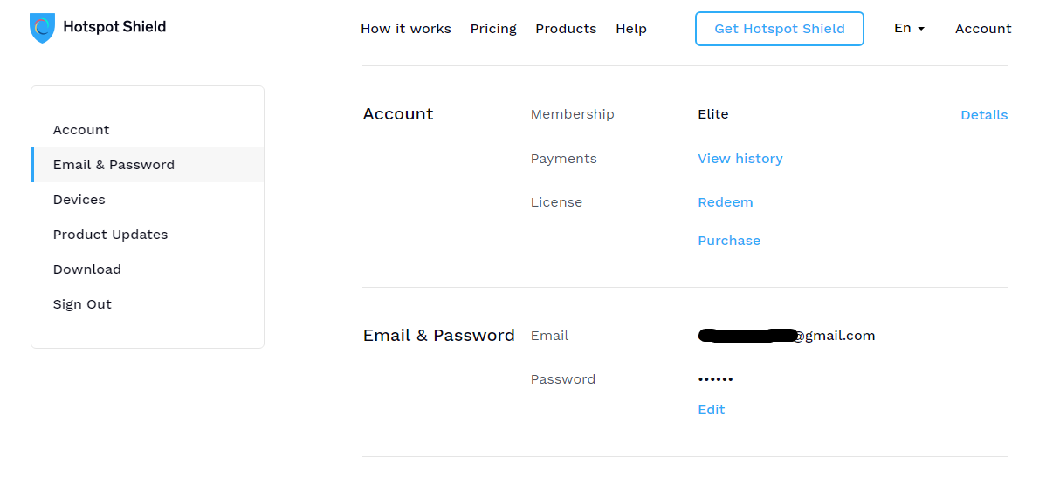1046x477 pixels.
Task: Open Product Updates in the sidebar
Action: [148, 235]
